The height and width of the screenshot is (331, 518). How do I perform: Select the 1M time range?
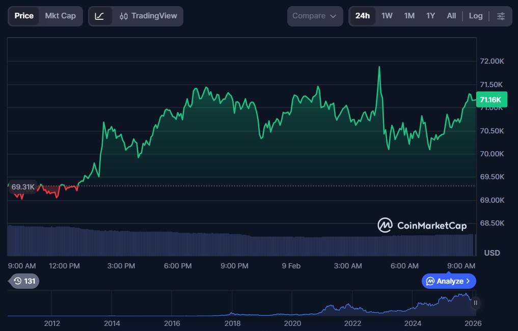[x=409, y=16]
